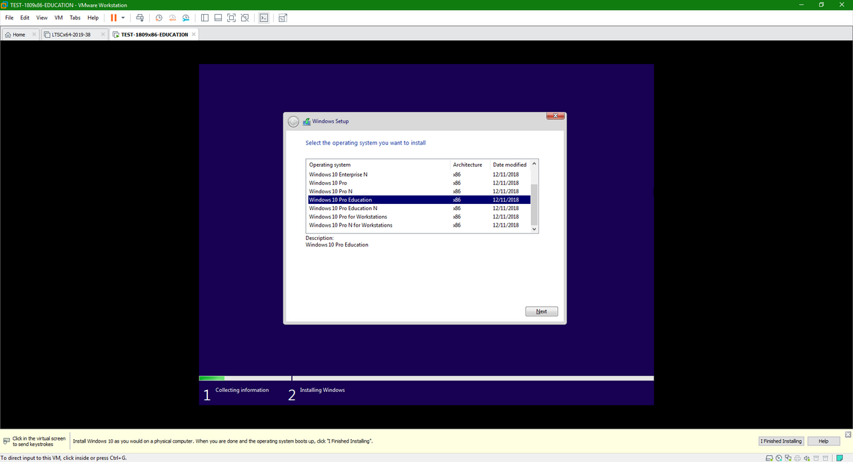Close the Windows Setup dialog

click(x=556, y=116)
